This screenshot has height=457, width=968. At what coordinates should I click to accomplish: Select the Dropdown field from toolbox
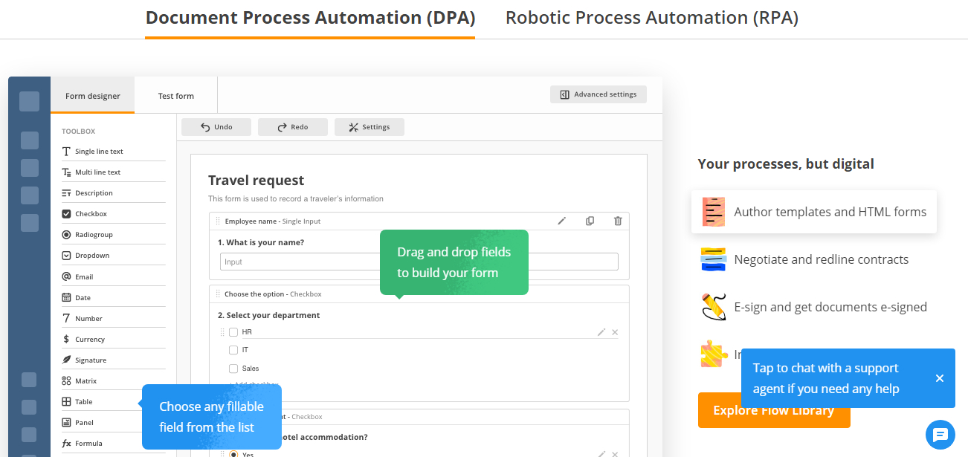(92, 256)
